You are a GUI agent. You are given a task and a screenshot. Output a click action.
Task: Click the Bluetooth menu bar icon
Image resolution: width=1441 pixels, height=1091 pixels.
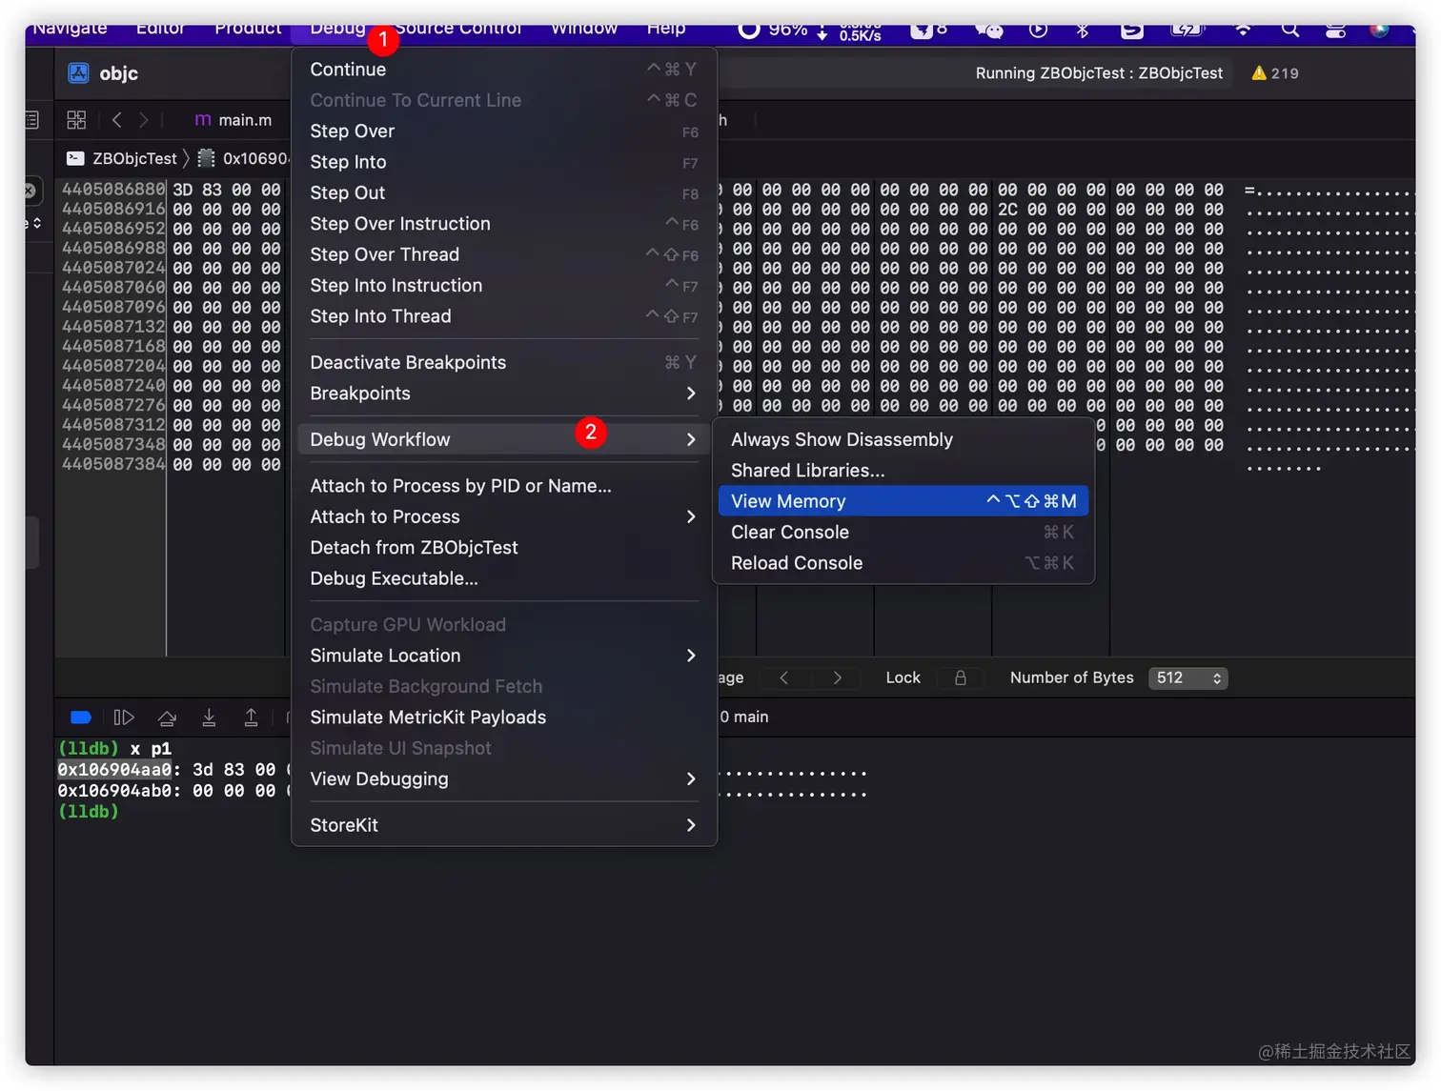(1082, 30)
